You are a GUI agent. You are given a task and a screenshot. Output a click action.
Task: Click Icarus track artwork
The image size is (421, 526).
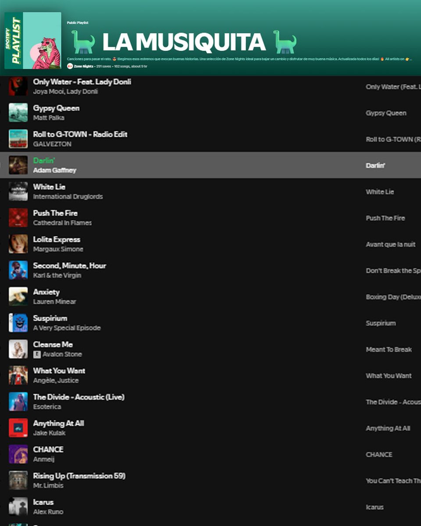[18, 507]
